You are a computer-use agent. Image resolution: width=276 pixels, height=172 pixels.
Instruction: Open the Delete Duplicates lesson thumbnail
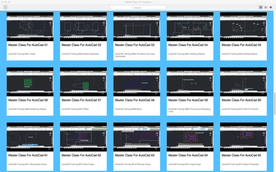point(83,27)
